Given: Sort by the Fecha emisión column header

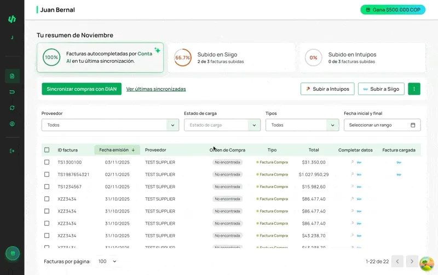Looking at the screenshot, I should 117,150.
